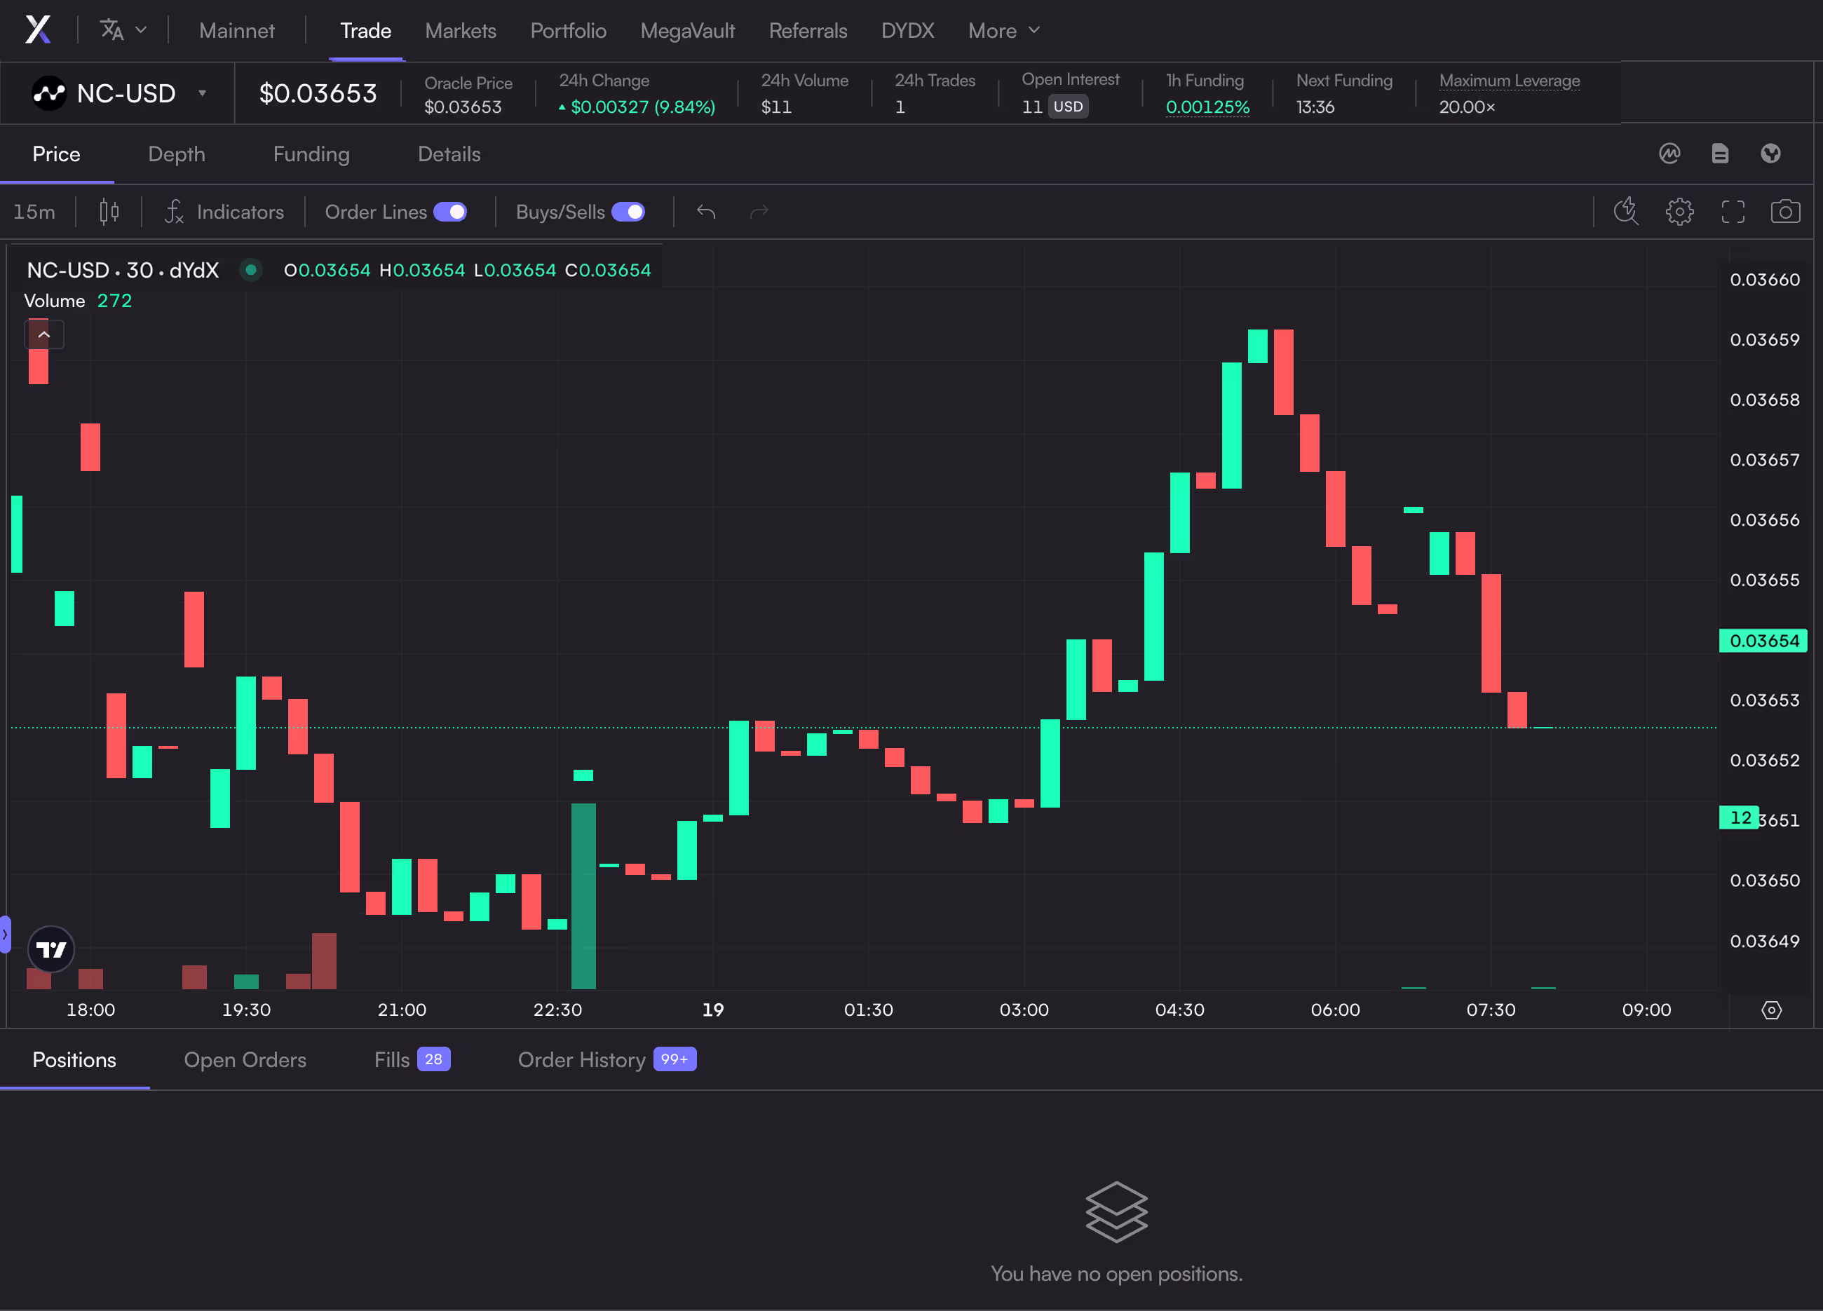Enter fullscreen chart mode
The height and width of the screenshot is (1311, 1823).
point(1732,212)
